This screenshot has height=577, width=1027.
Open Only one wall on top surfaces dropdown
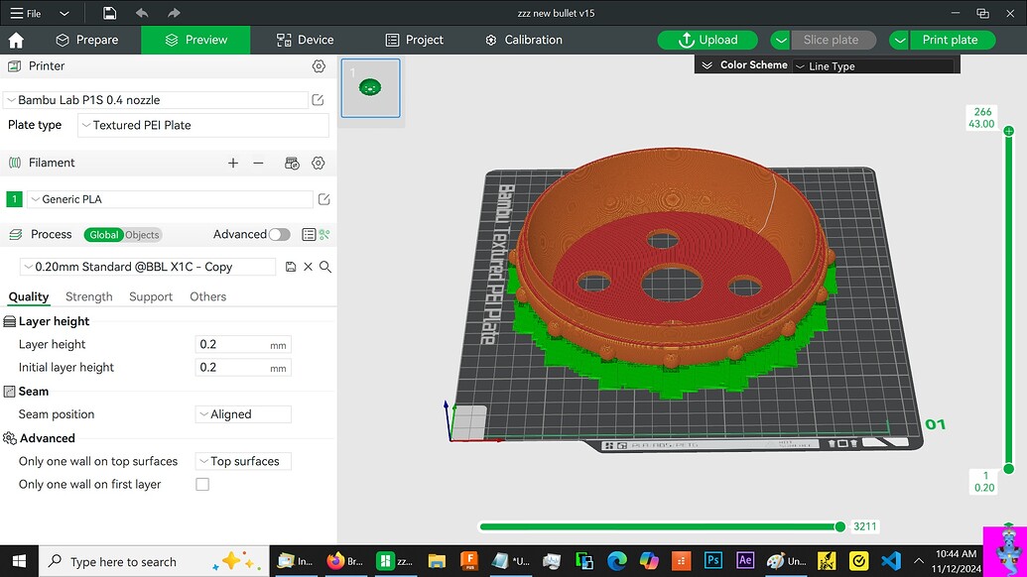coord(243,461)
